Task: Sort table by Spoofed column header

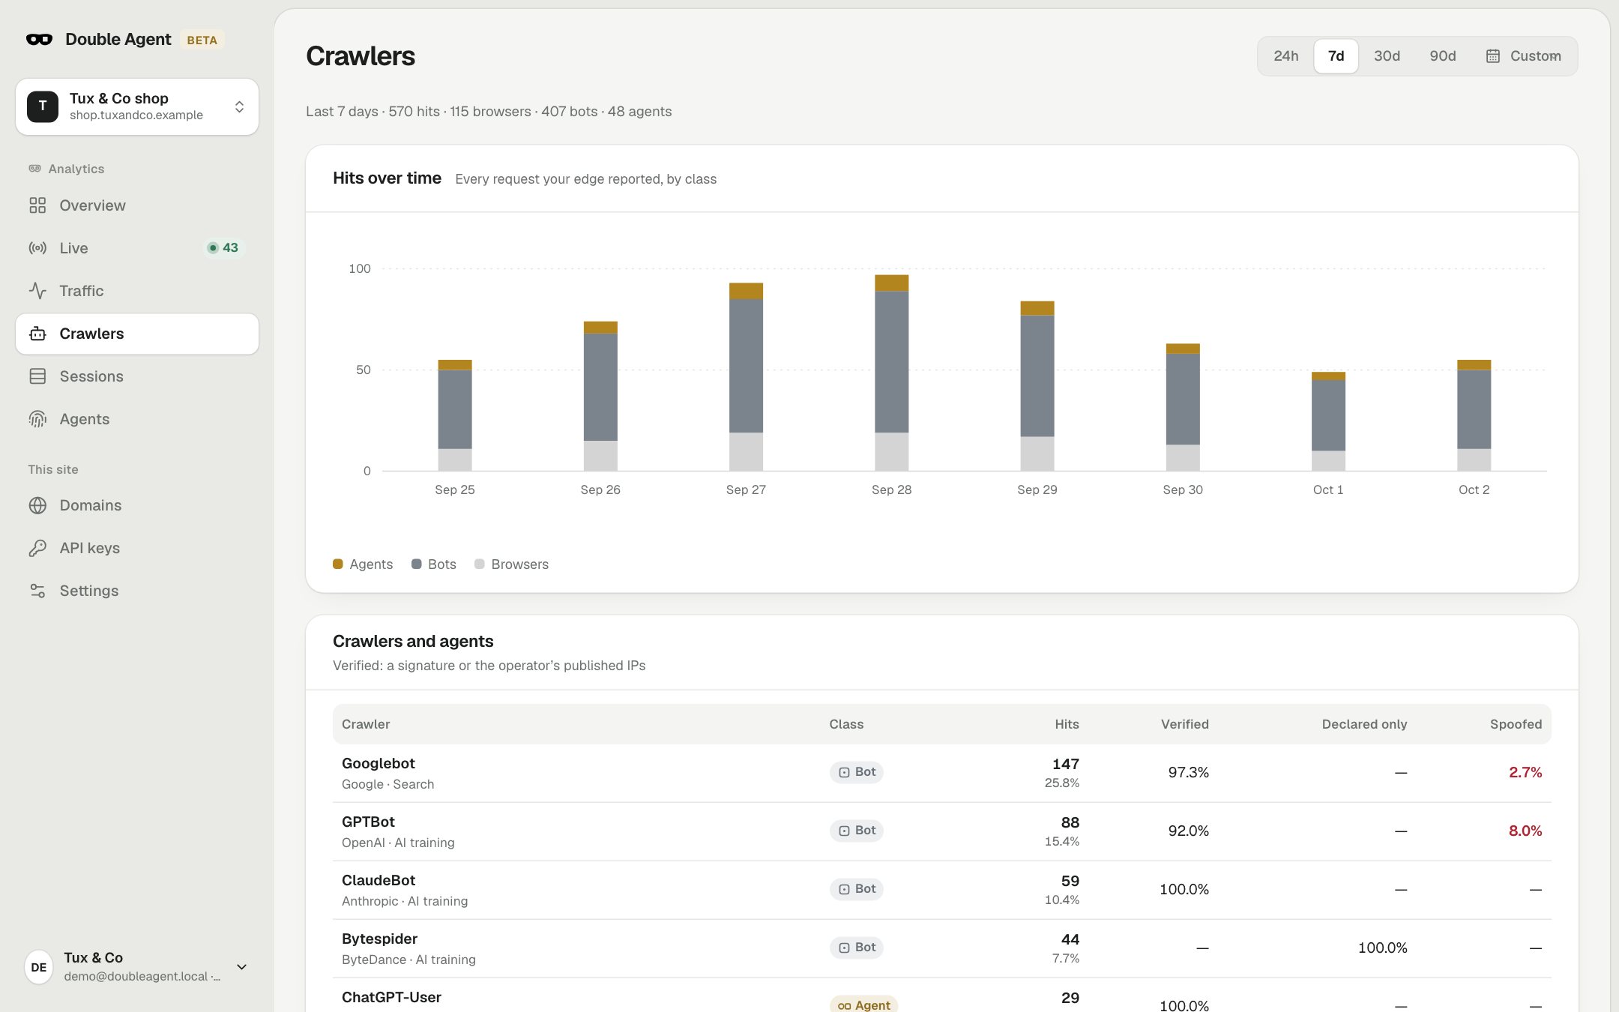Action: pos(1516,724)
